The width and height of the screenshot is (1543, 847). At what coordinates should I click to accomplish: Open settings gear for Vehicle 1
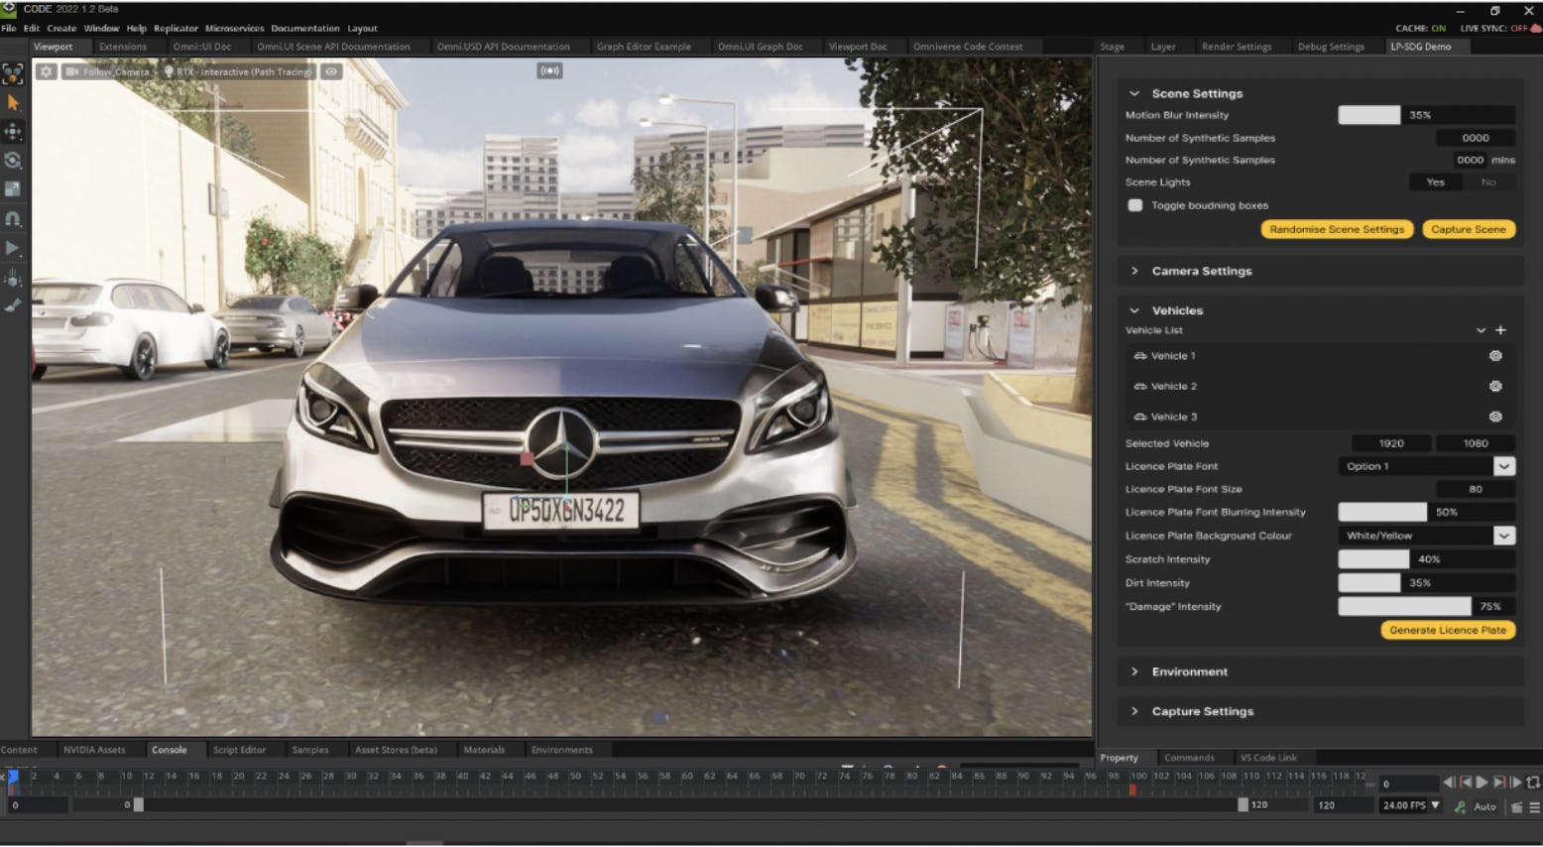1495,355
